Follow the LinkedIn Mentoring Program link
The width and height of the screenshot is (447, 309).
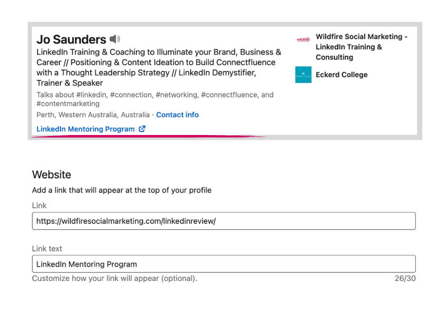point(86,129)
